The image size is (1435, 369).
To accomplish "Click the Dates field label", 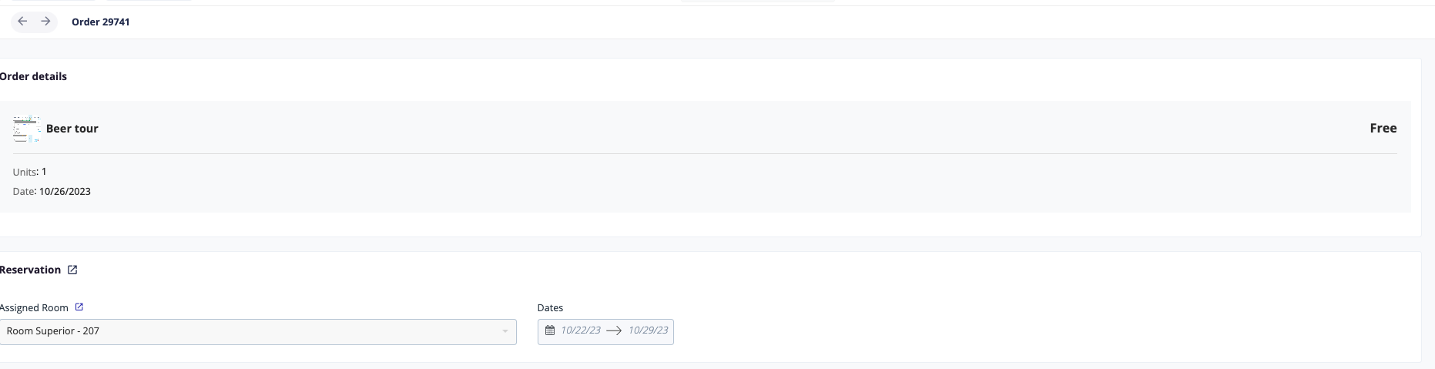I will click(550, 307).
